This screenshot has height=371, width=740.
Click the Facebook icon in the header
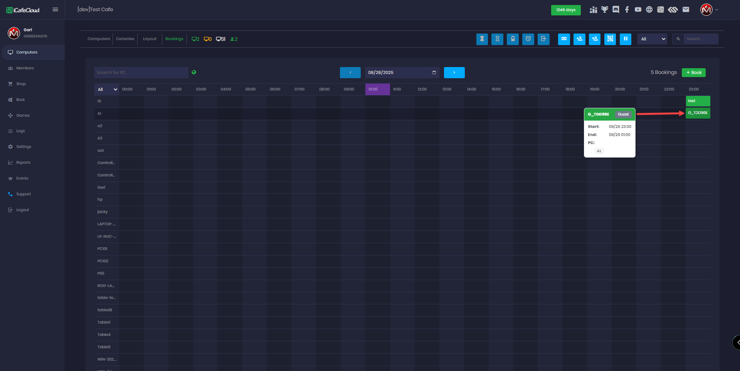(x=627, y=10)
